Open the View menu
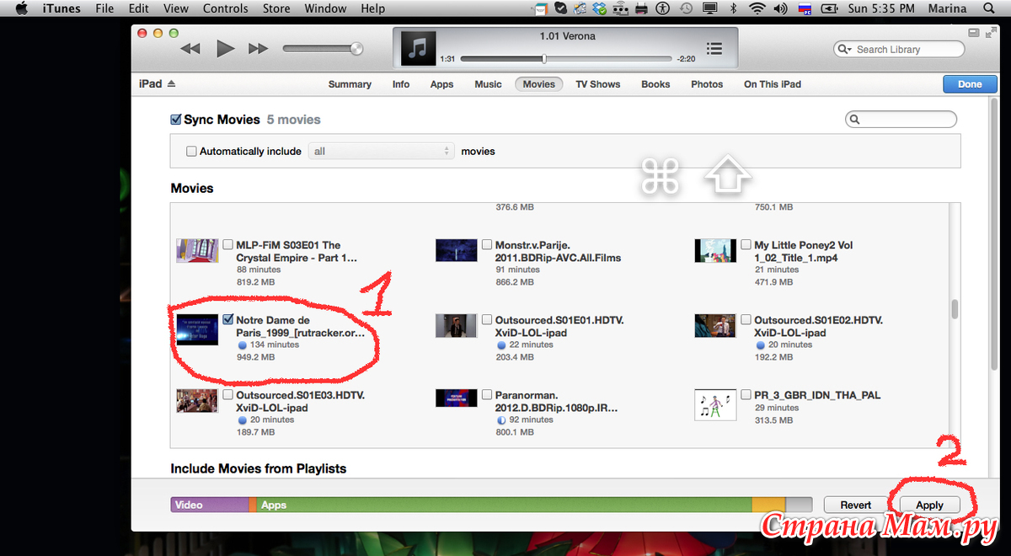Viewport: 1011px width, 556px height. (x=176, y=9)
